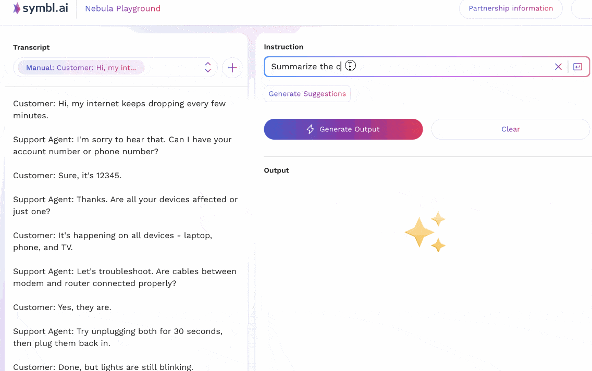Open Partnership information
Image resolution: width=592 pixels, height=371 pixels.
click(510, 9)
